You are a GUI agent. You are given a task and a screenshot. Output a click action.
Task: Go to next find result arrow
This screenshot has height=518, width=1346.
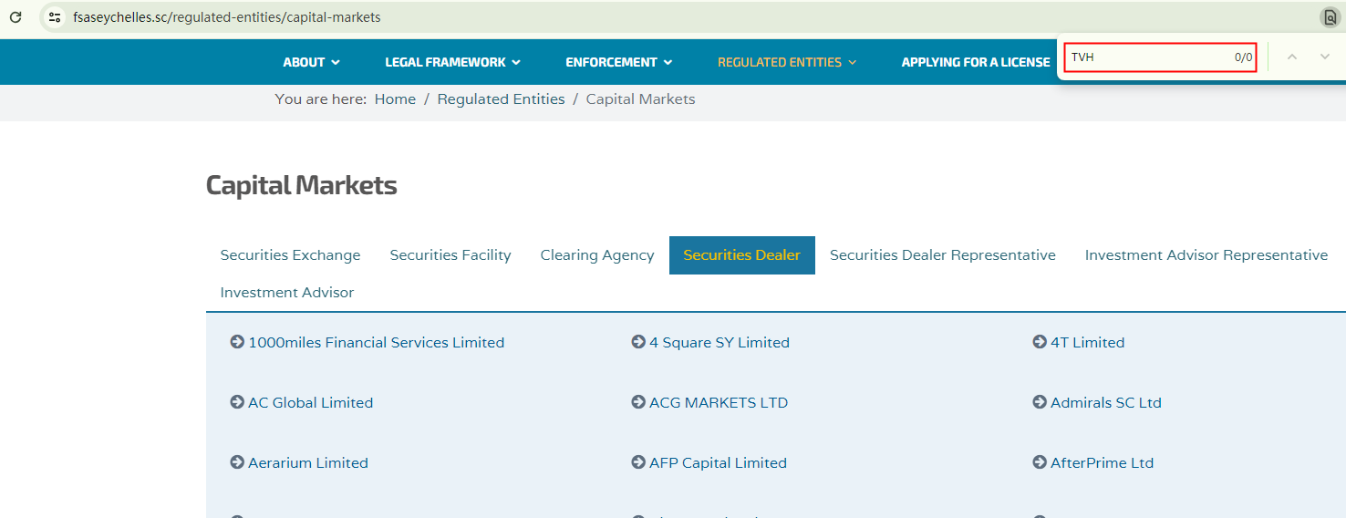pyautogui.click(x=1325, y=57)
